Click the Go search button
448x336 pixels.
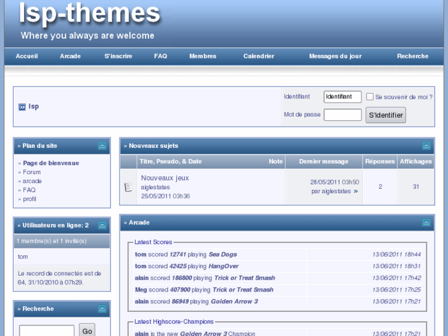[x=87, y=330]
